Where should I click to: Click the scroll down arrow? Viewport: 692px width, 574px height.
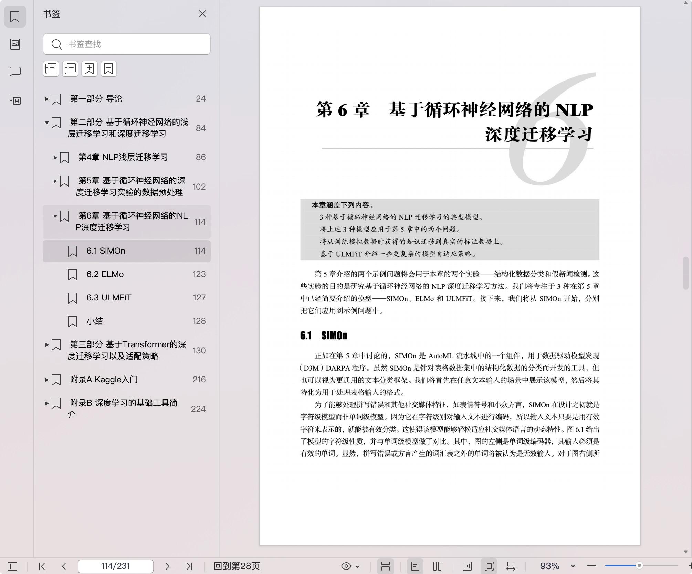pyautogui.click(x=685, y=552)
